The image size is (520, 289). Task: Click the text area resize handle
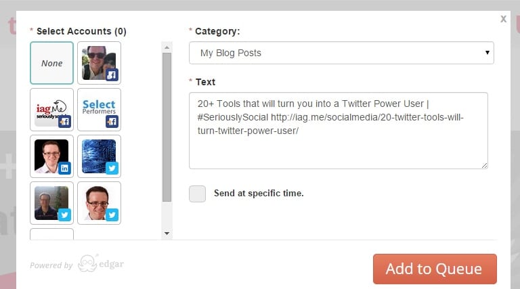(484, 165)
